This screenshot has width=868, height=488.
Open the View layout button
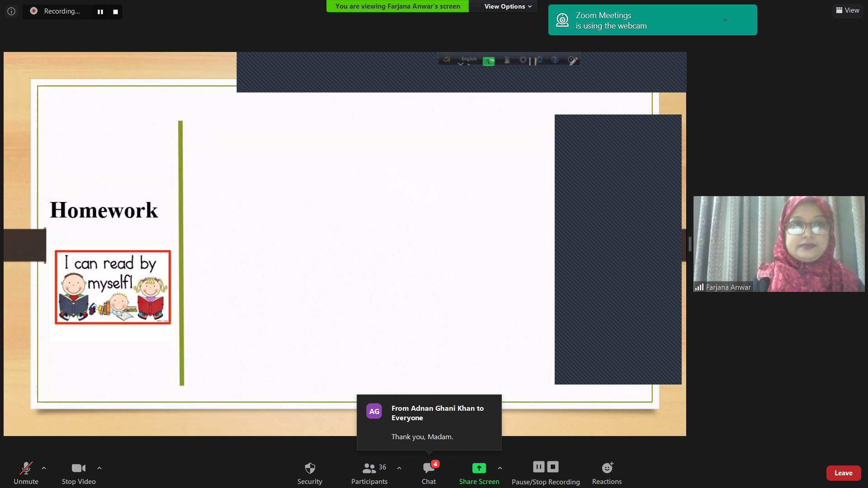click(x=848, y=10)
